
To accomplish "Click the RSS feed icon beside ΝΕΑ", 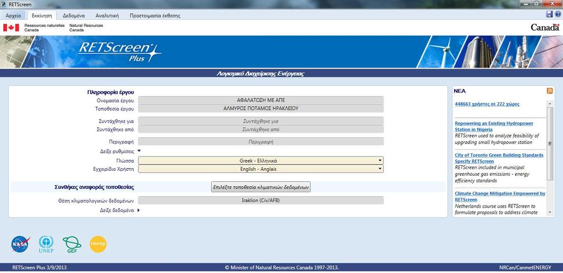I will (549, 91).
